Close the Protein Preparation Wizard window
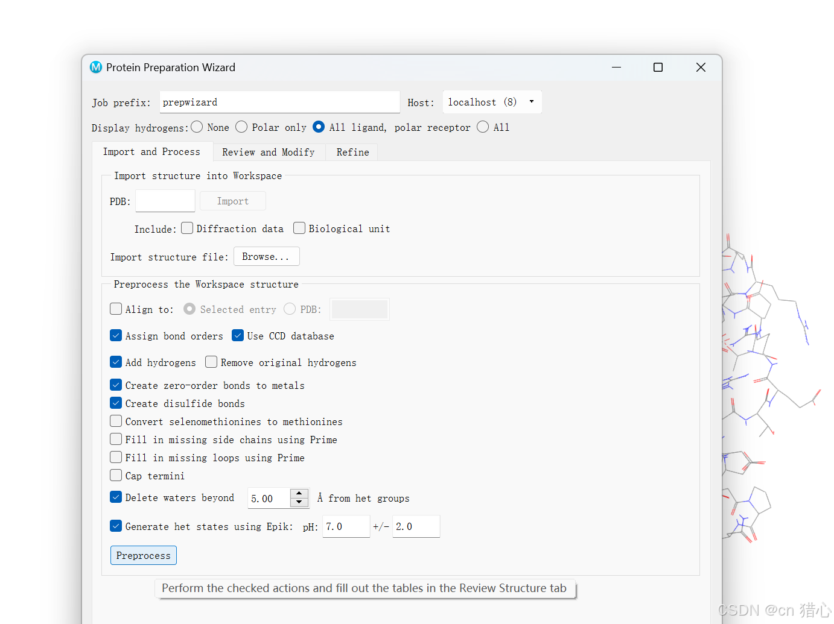This screenshot has height=624, width=834. pyautogui.click(x=701, y=68)
